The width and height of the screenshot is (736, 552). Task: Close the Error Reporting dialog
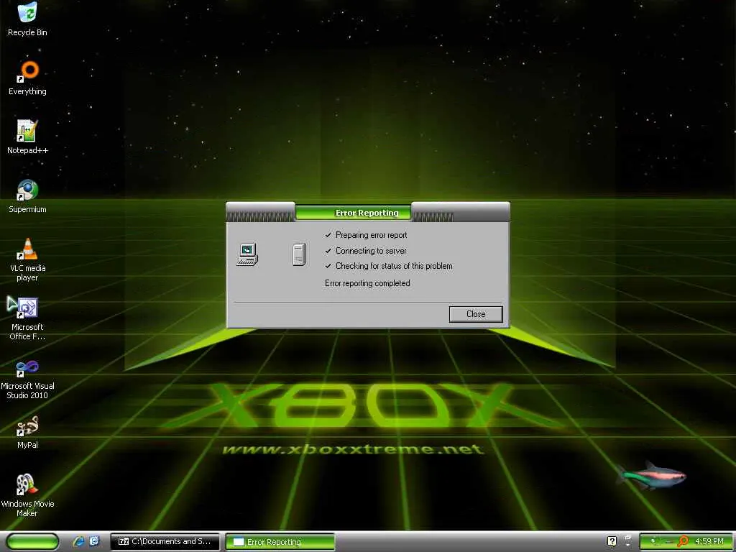pyautogui.click(x=476, y=314)
